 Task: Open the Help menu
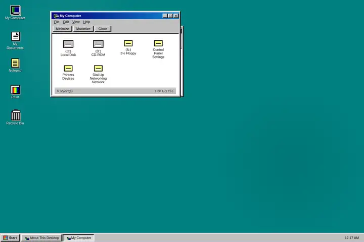(86, 22)
